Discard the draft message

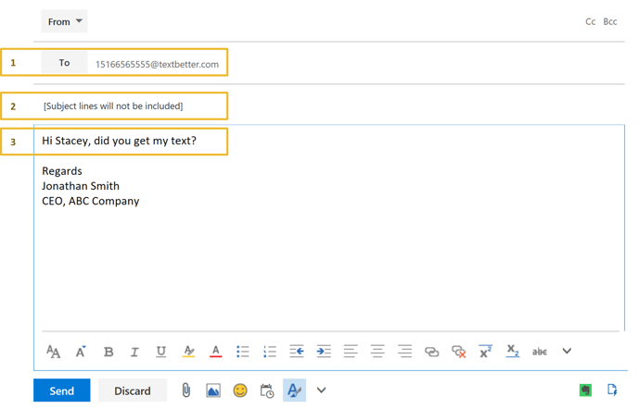[133, 390]
